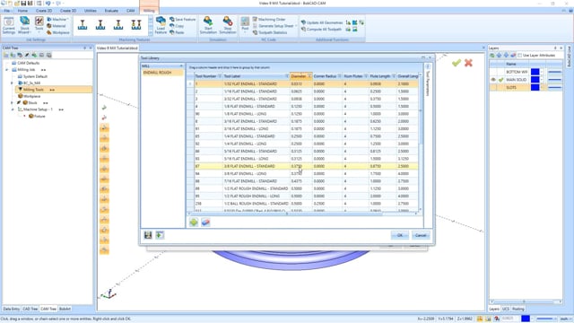Click Copy in Machining Features group

click(177, 26)
